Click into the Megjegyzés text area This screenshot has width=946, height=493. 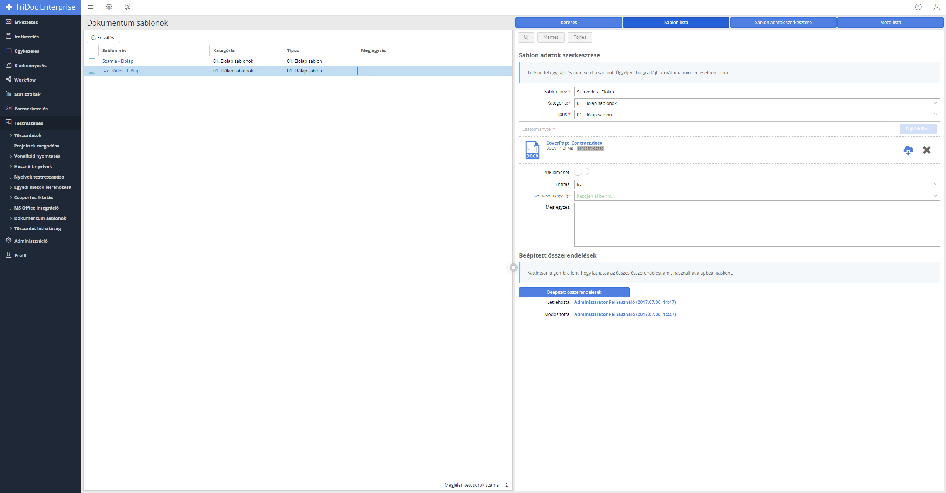point(756,224)
